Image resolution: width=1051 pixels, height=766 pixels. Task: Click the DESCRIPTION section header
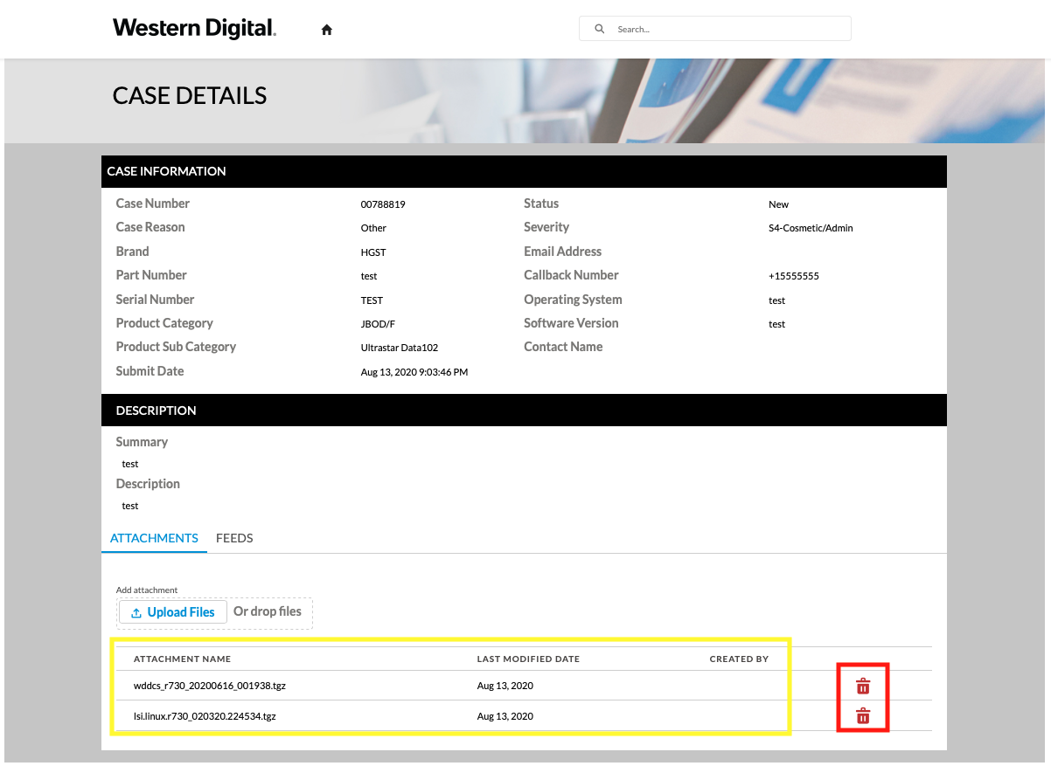coord(156,411)
